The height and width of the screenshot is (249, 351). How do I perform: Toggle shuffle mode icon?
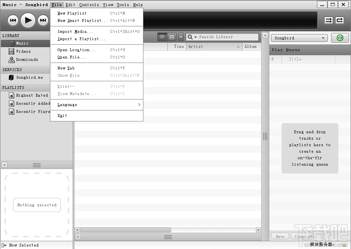328,20
